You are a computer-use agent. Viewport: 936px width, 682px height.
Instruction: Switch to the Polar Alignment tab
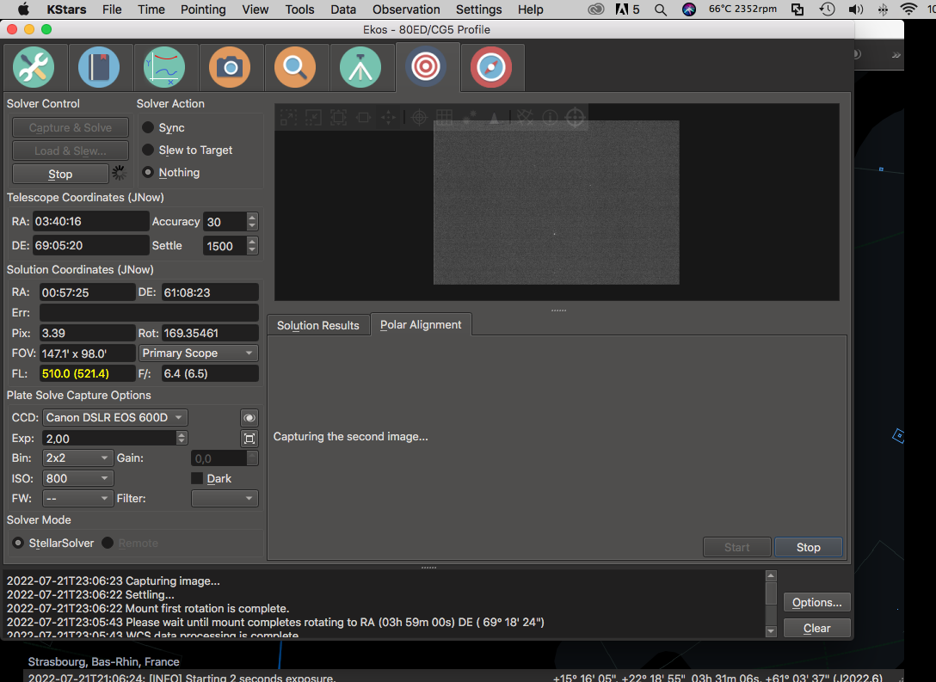tap(421, 324)
